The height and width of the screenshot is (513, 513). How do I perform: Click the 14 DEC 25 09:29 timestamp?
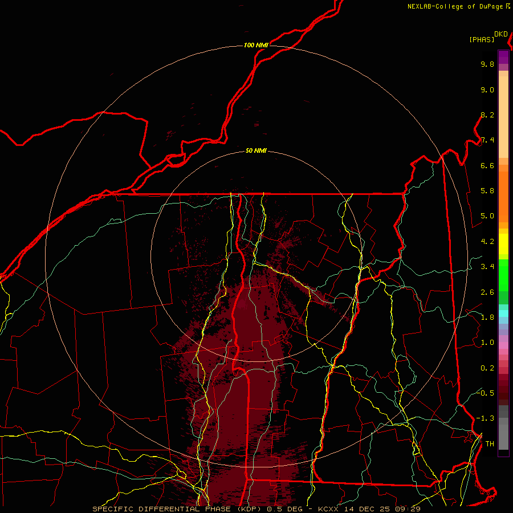point(382,509)
